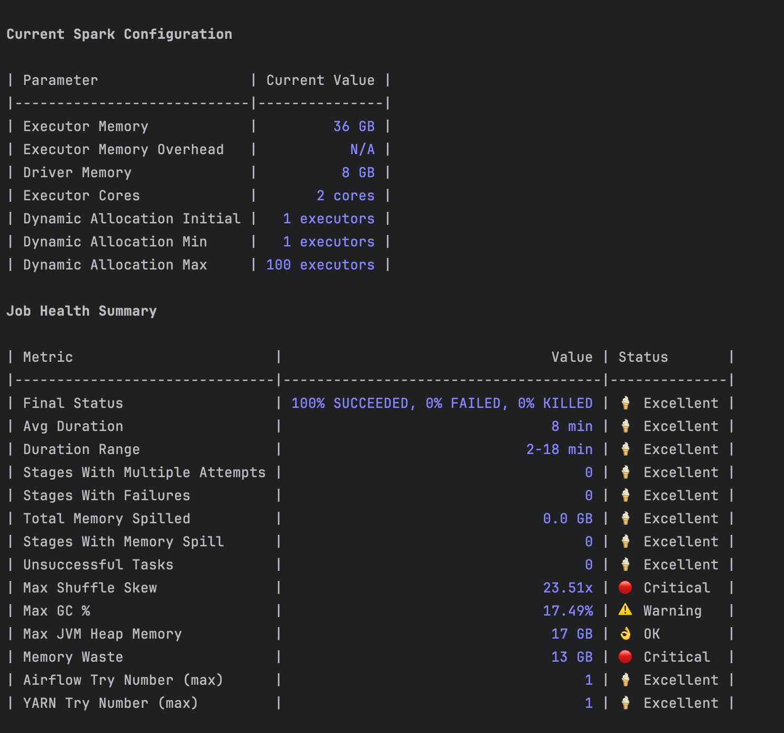Click the Excellent icon next to Total Memory Spilled
Viewport: 784px width, 733px height.
tap(625, 518)
